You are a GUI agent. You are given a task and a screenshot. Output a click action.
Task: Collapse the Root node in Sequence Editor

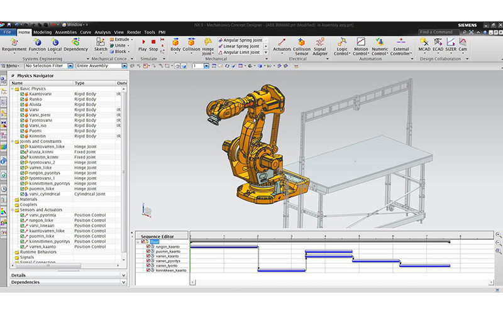pyautogui.click(x=138, y=242)
